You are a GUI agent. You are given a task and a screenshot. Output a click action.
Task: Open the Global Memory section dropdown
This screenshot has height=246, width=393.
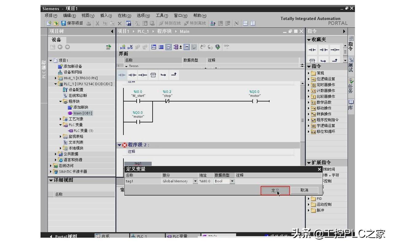tap(195, 181)
